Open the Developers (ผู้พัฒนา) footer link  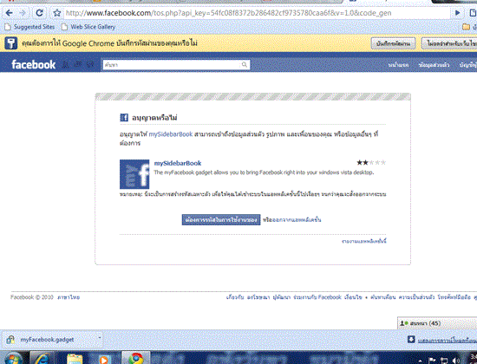click(x=281, y=297)
